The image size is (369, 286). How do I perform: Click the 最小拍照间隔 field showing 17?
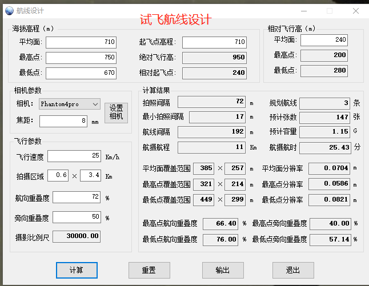click(217, 117)
